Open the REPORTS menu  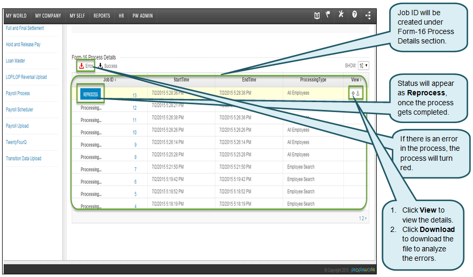[x=102, y=16]
